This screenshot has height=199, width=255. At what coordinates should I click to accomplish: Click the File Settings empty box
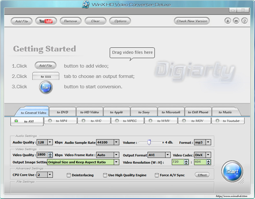pos(112,187)
